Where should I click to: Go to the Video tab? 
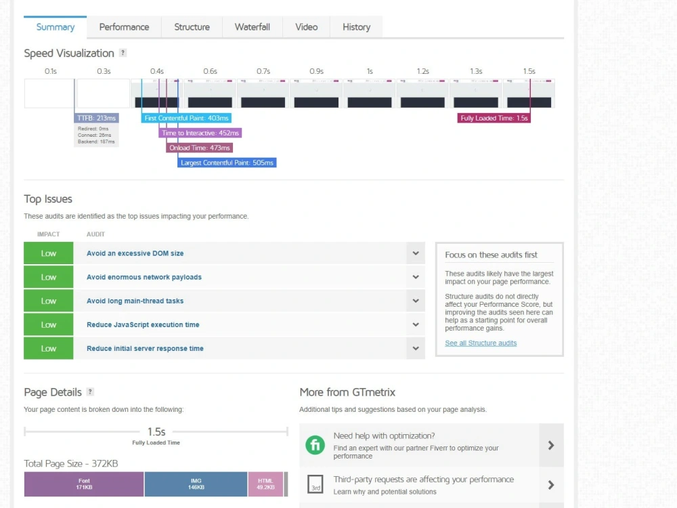[x=307, y=27]
